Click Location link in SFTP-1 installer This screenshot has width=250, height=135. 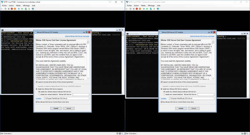[38, 98]
